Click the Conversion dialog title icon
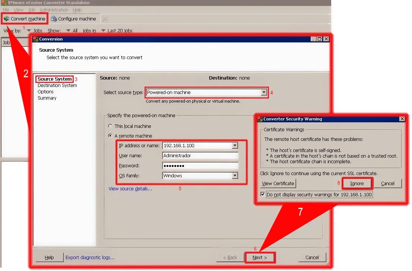The height and width of the screenshot is (271, 412). coord(36,39)
